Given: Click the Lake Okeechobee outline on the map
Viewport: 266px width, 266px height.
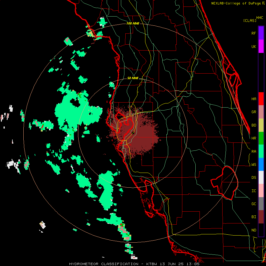Looking at the screenshot, I should 224,183.
